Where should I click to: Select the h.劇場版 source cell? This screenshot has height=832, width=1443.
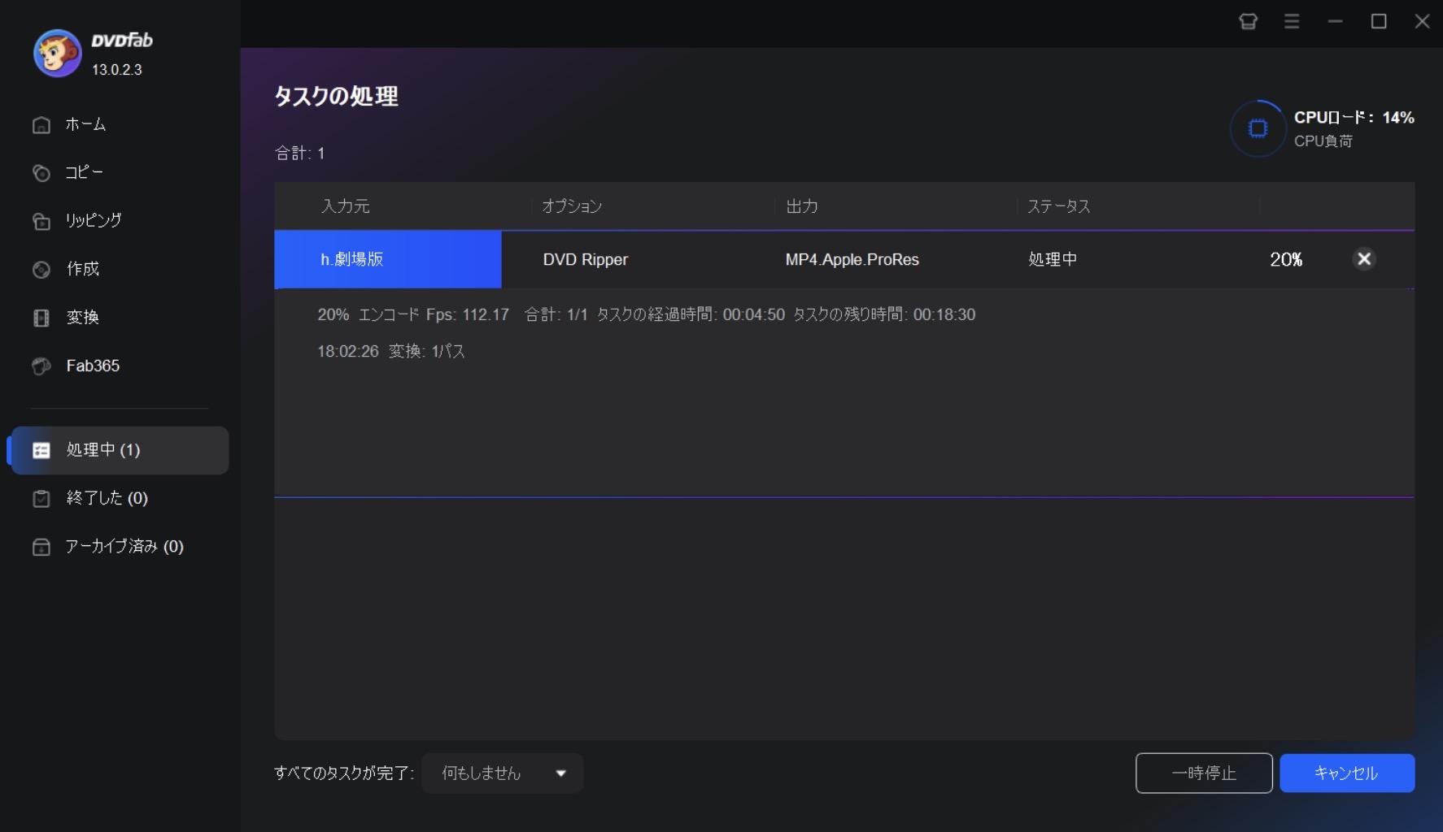coord(388,259)
